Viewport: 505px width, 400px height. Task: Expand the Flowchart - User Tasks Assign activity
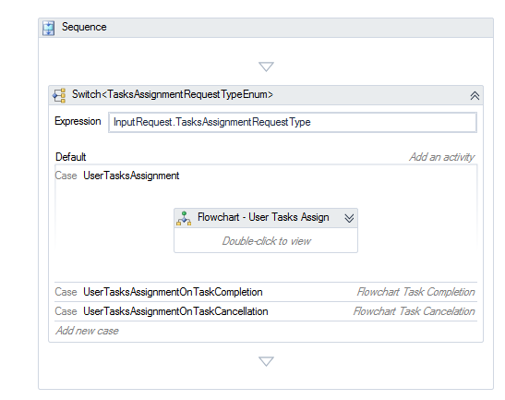349,218
